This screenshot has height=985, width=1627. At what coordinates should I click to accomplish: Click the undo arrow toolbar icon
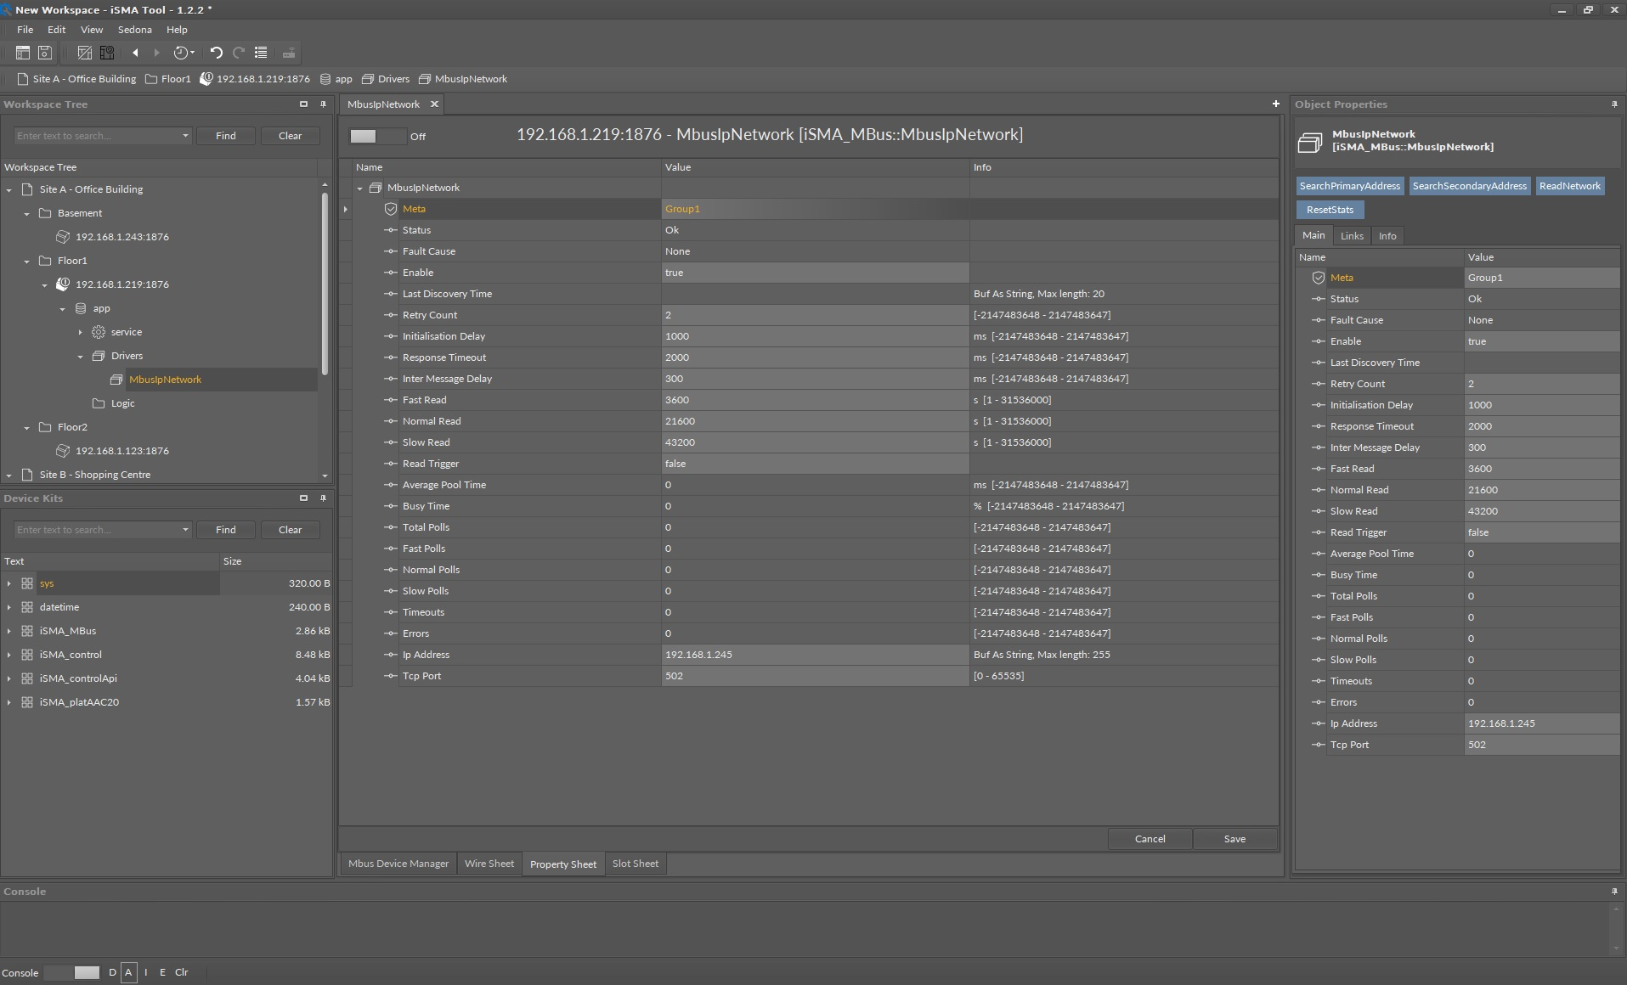point(216,53)
